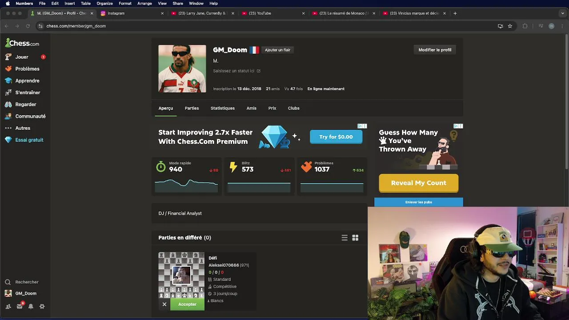The height and width of the screenshot is (320, 569).
Task: Click the Blitz lightning icon
Action: [x=233, y=167]
